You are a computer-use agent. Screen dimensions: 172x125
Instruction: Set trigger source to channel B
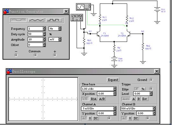pyautogui.click(x=139, y=99)
